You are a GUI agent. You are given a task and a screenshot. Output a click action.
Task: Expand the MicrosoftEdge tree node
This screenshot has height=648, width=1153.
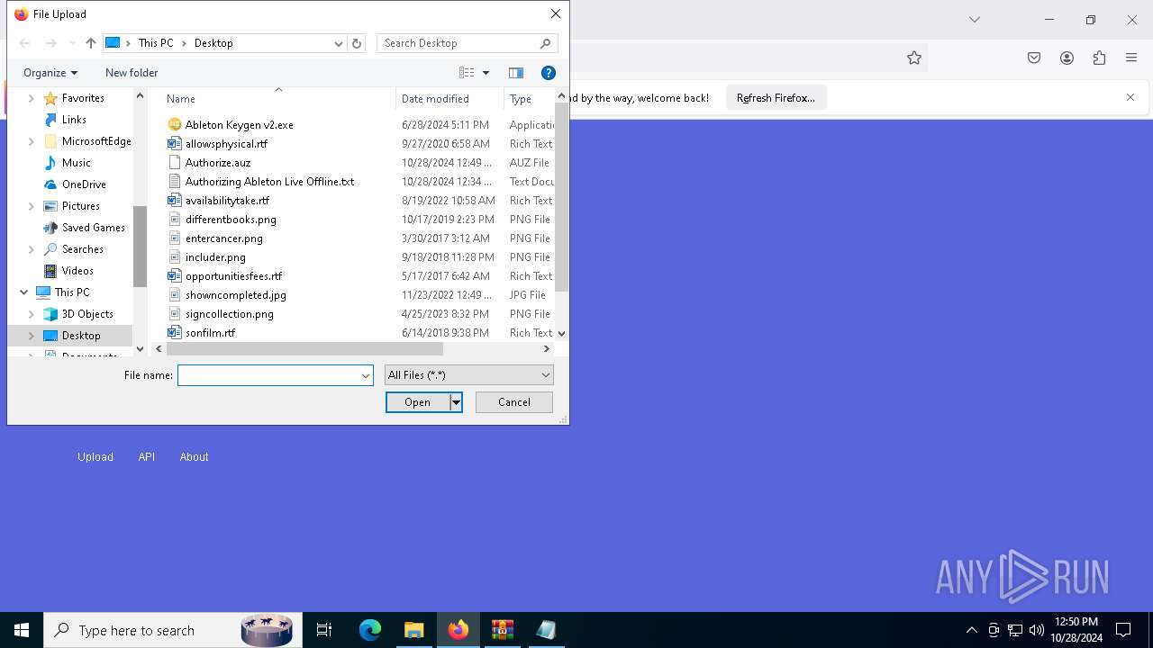(32, 141)
